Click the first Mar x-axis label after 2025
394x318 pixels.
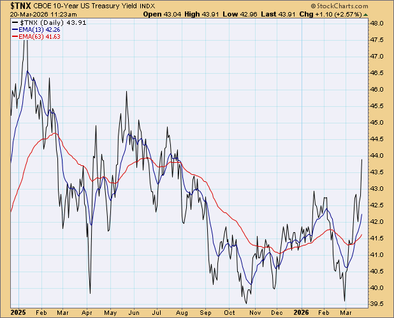[62, 313]
